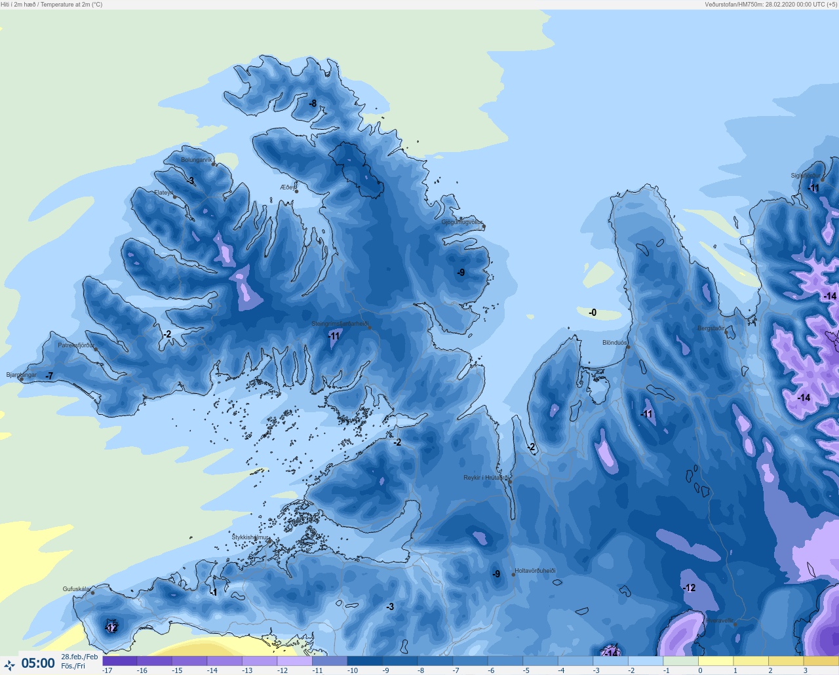Click the Bolungarvík station label
The width and height of the screenshot is (839, 675).
[x=197, y=160]
